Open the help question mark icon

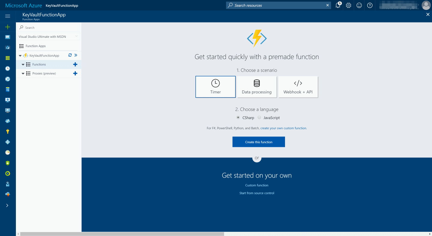click(x=370, y=5)
